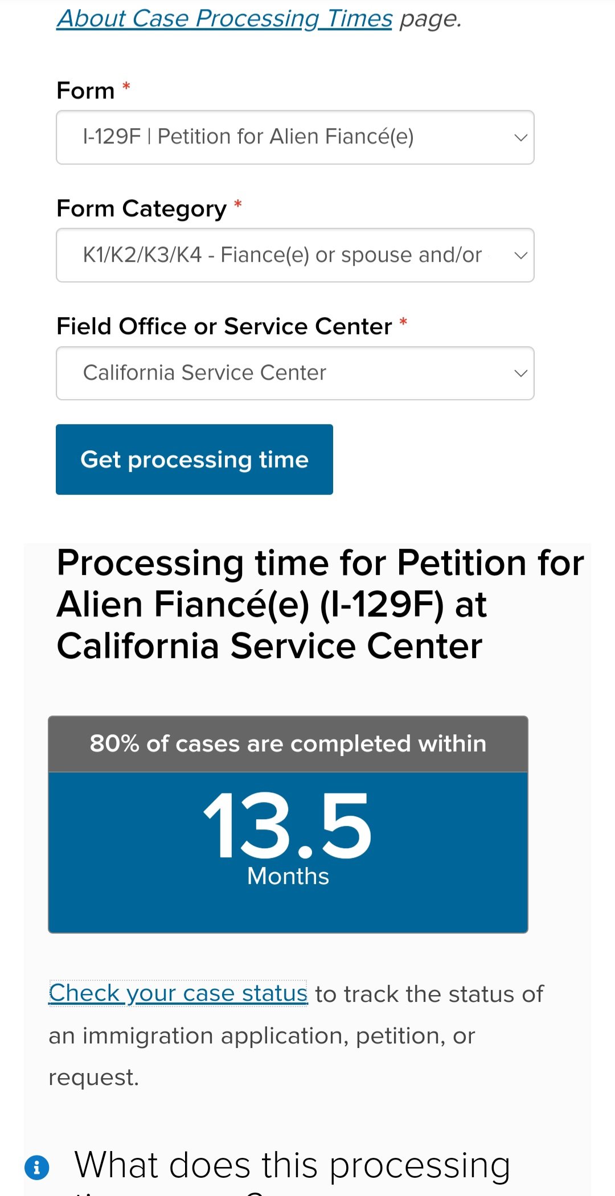Click the chevron beside California Service Center

click(x=520, y=373)
